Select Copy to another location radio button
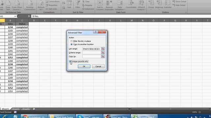 (72, 44)
